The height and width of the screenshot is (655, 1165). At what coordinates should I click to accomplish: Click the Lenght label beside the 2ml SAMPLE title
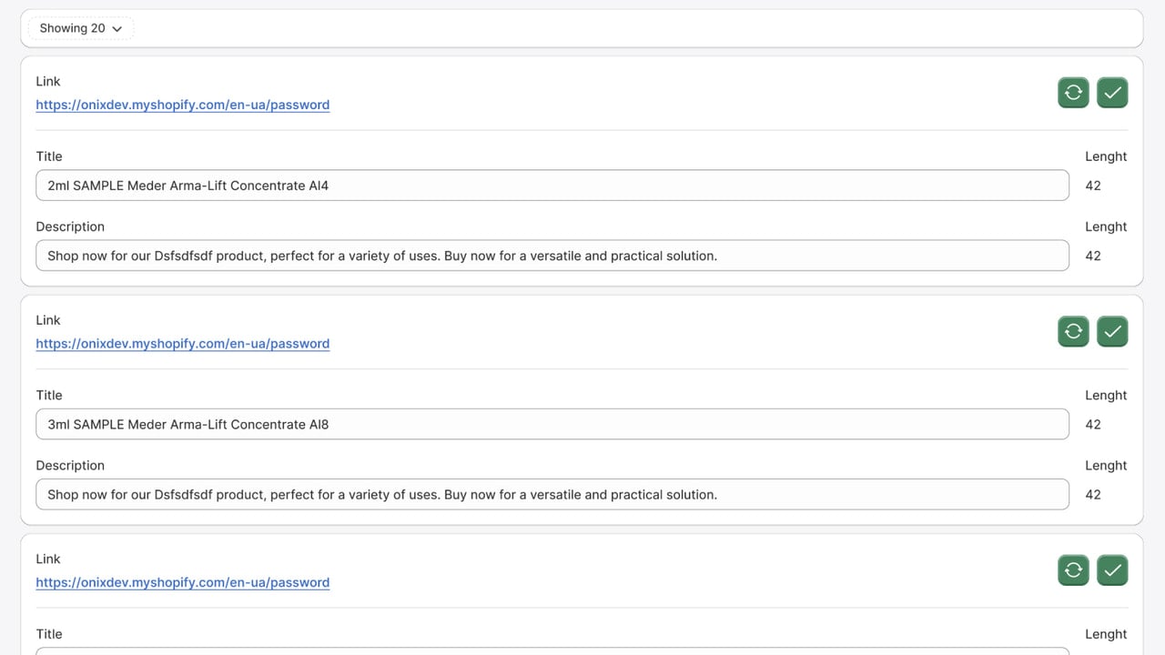1106,156
